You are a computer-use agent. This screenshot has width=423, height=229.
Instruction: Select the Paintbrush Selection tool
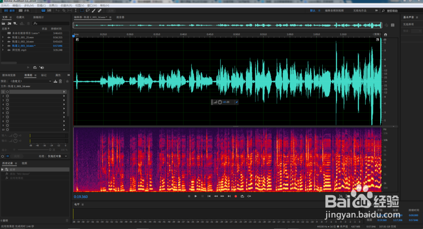93,11
